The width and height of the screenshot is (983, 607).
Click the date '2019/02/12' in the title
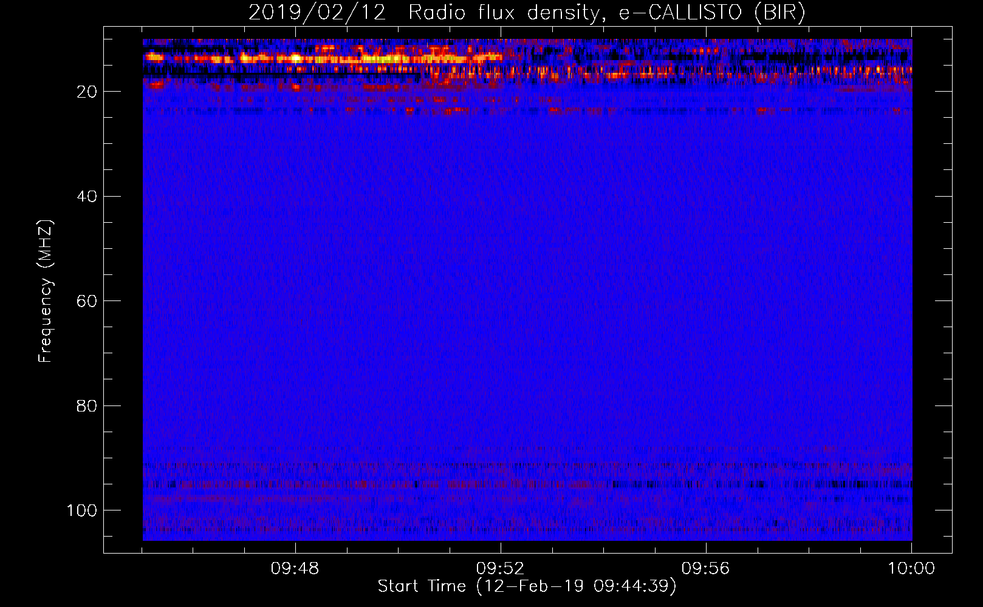point(317,13)
